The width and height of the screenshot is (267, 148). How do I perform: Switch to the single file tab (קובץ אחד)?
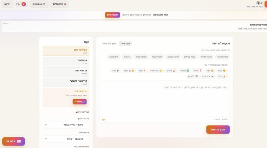coord(125,43)
